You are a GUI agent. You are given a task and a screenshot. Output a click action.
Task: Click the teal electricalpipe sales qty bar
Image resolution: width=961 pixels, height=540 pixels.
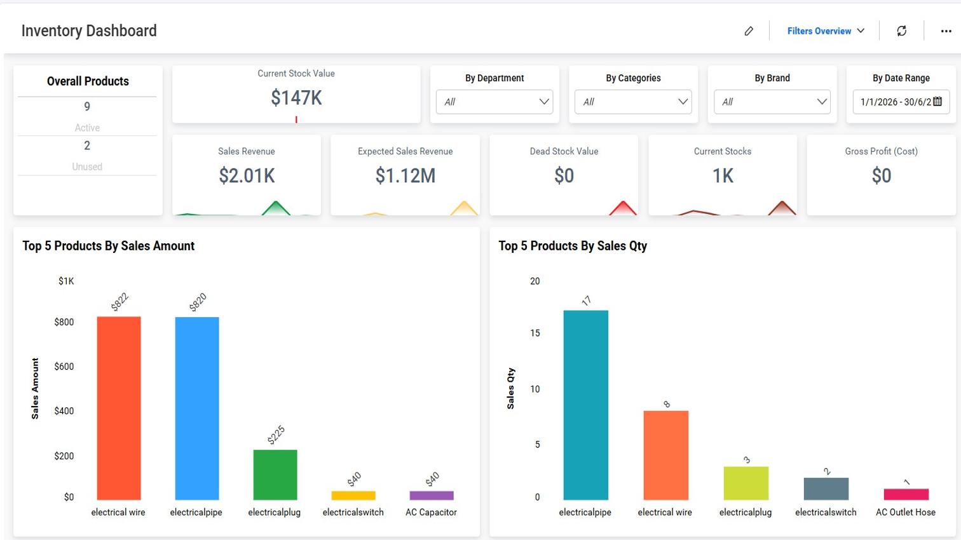pyautogui.click(x=586, y=405)
